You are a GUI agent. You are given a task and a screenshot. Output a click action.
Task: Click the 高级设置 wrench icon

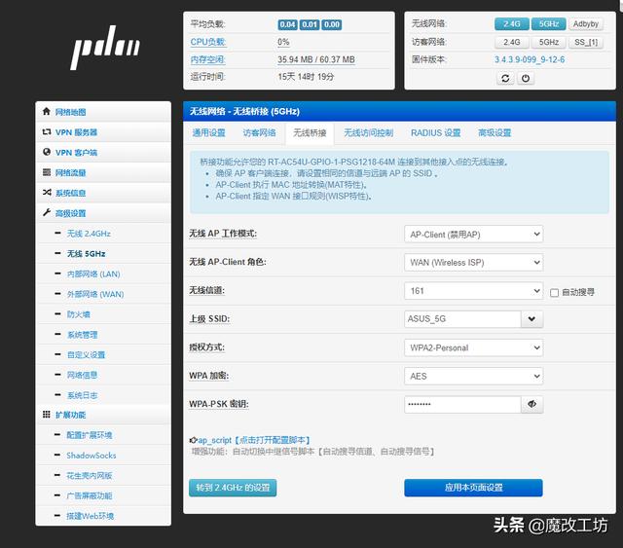click(46, 213)
